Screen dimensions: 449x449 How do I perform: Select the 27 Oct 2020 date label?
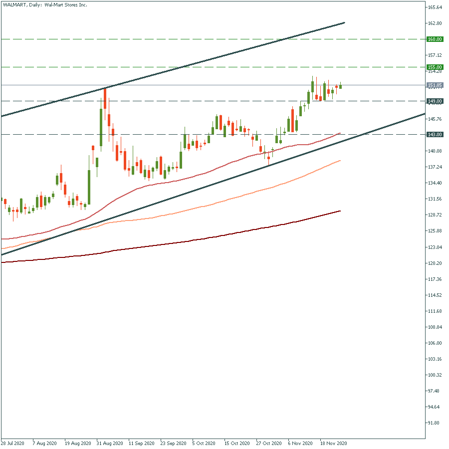click(x=269, y=443)
